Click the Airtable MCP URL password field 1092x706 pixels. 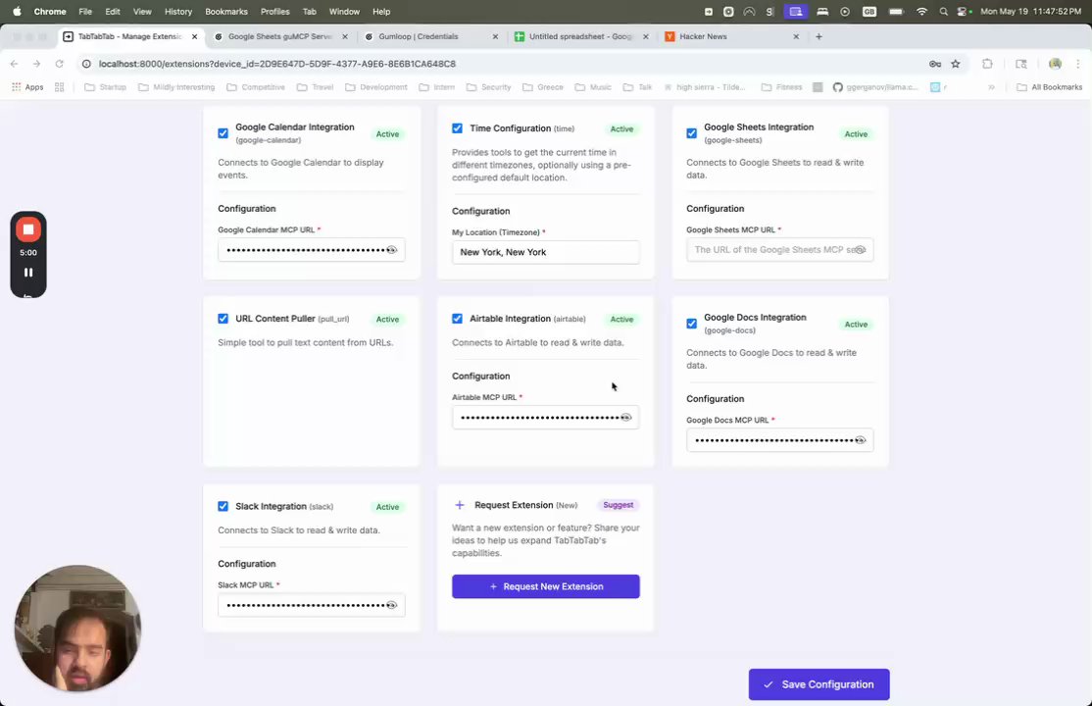pyautogui.click(x=545, y=418)
